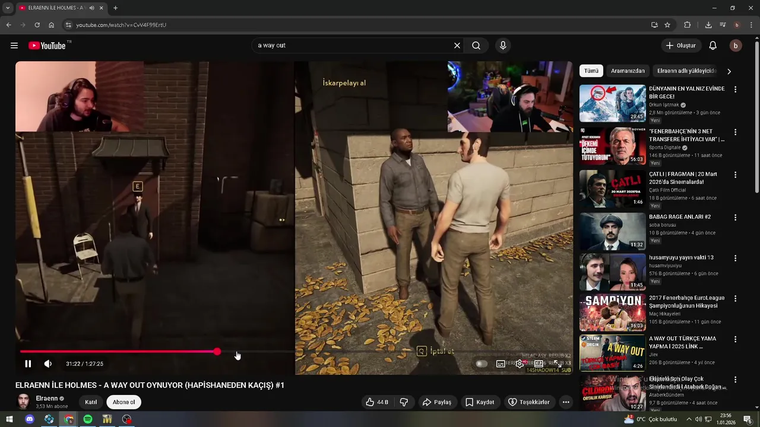Open Oluştur create menu
The height and width of the screenshot is (427, 760).
coord(682,46)
